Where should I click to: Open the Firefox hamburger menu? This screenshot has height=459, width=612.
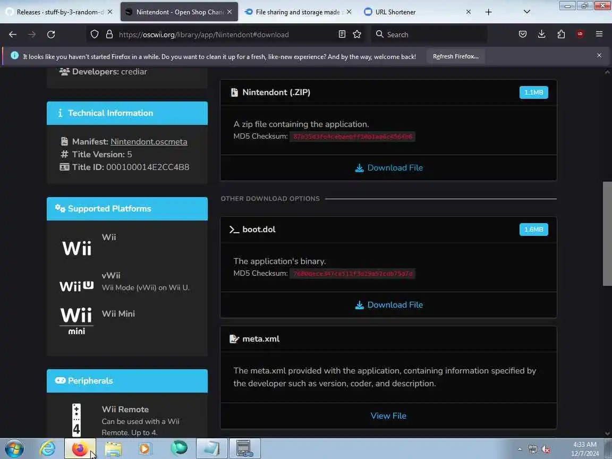[599, 35]
